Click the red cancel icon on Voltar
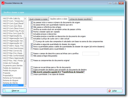128x98 pixels. [109, 91]
